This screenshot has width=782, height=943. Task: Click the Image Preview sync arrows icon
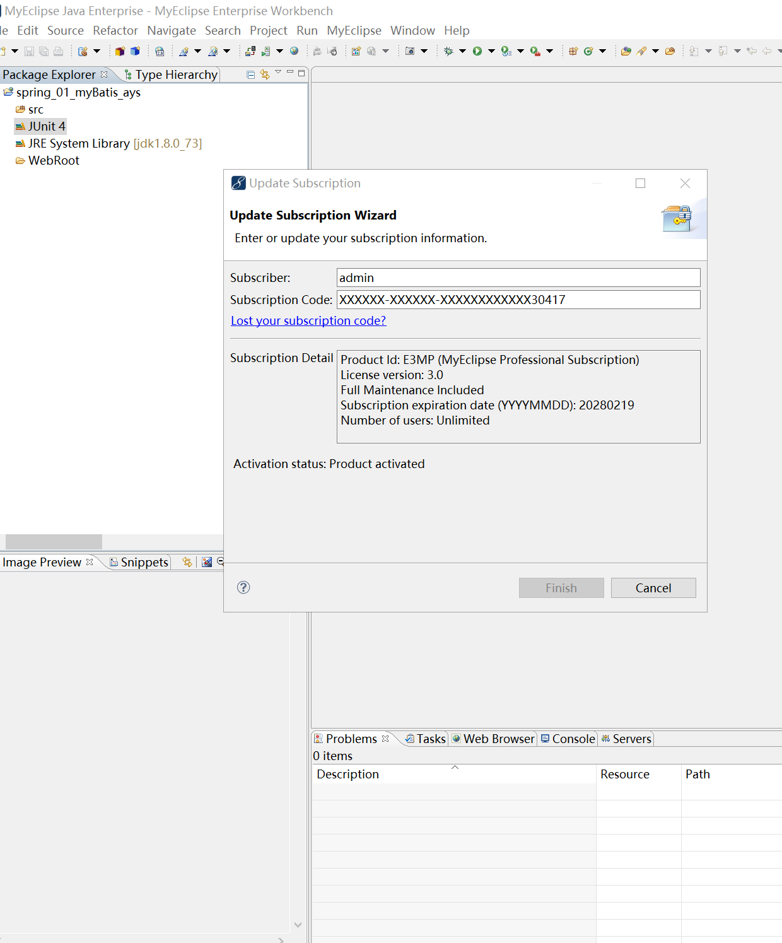point(187,561)
